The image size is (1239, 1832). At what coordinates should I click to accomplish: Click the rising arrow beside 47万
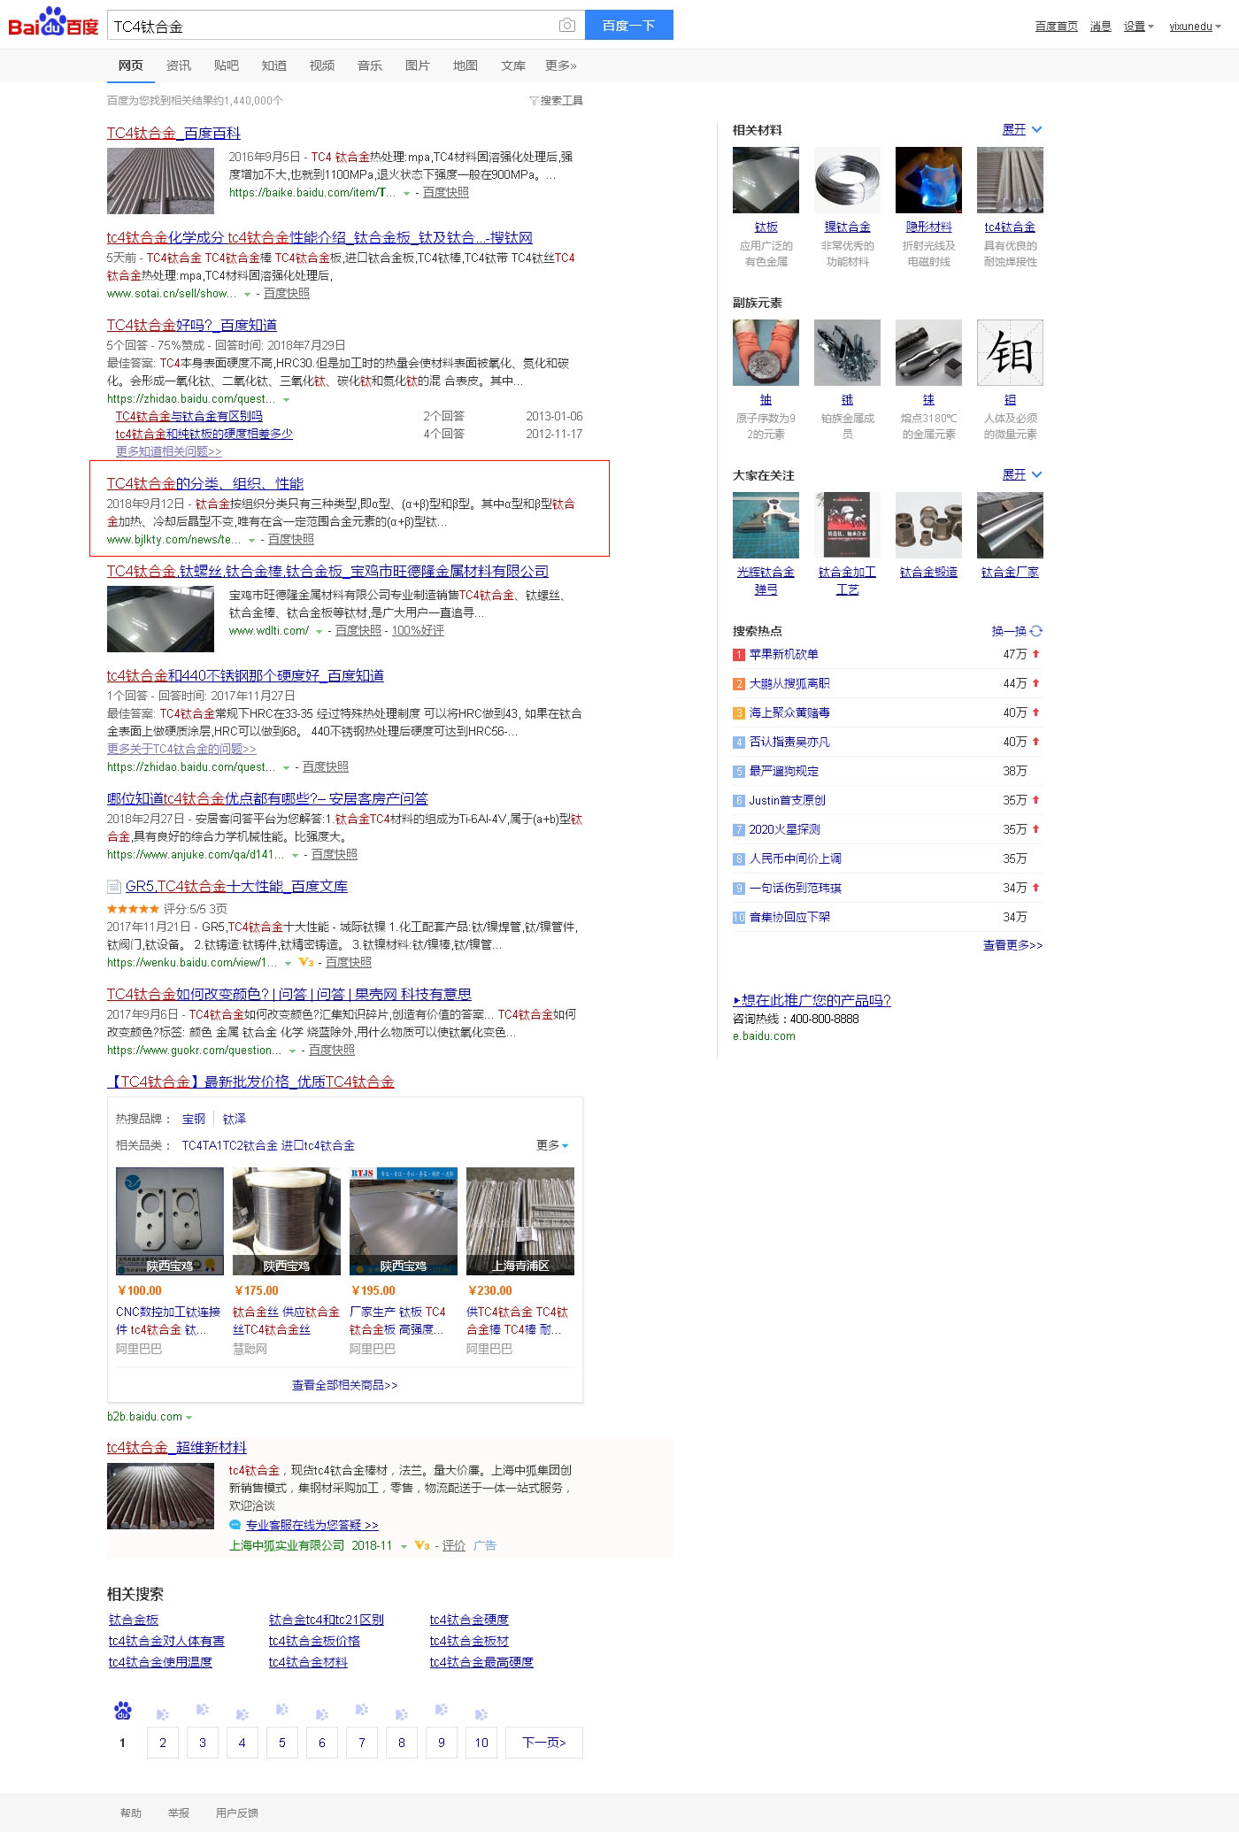pos(1036,654)
